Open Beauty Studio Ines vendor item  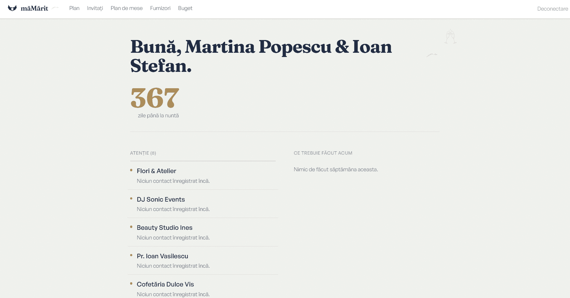[203, 232]
